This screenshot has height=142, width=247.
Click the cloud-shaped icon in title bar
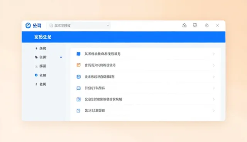pyautogui.click(x=184, y=25)
